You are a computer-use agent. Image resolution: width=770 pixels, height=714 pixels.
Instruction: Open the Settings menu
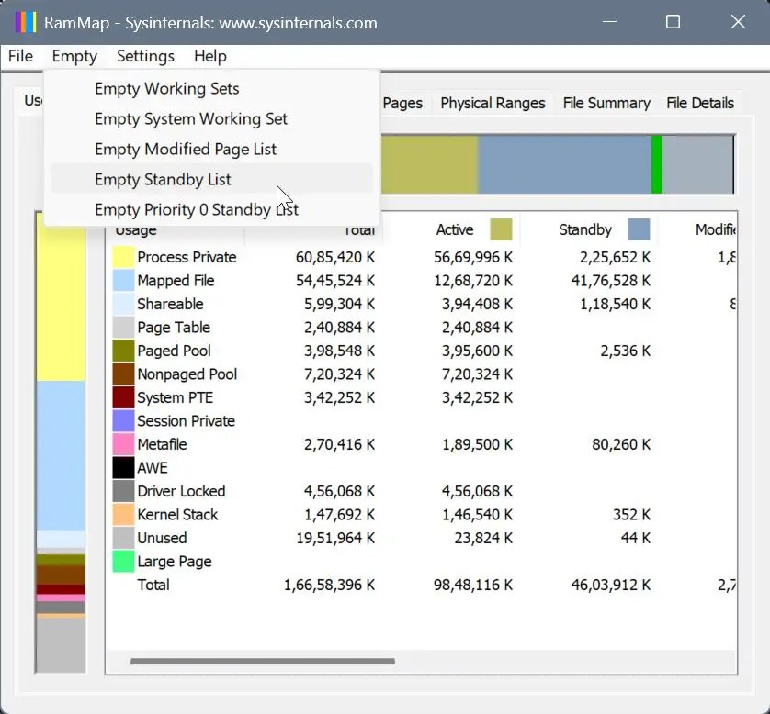145,56
